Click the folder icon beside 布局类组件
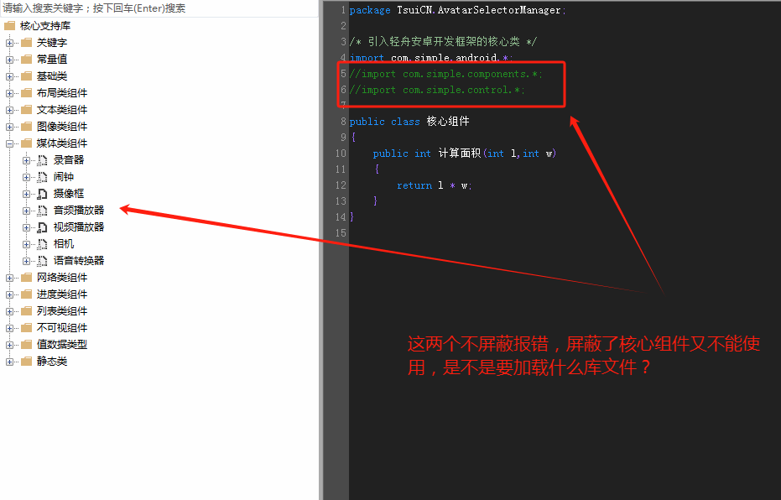 tap(26, 93)
